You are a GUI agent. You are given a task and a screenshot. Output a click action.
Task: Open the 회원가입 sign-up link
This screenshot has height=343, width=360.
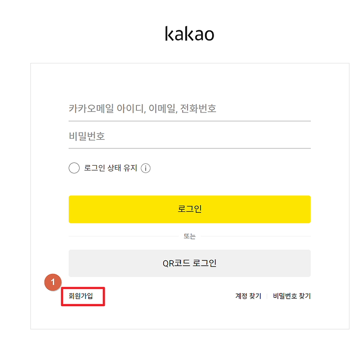pyautogui.click(x=81, y=296)
